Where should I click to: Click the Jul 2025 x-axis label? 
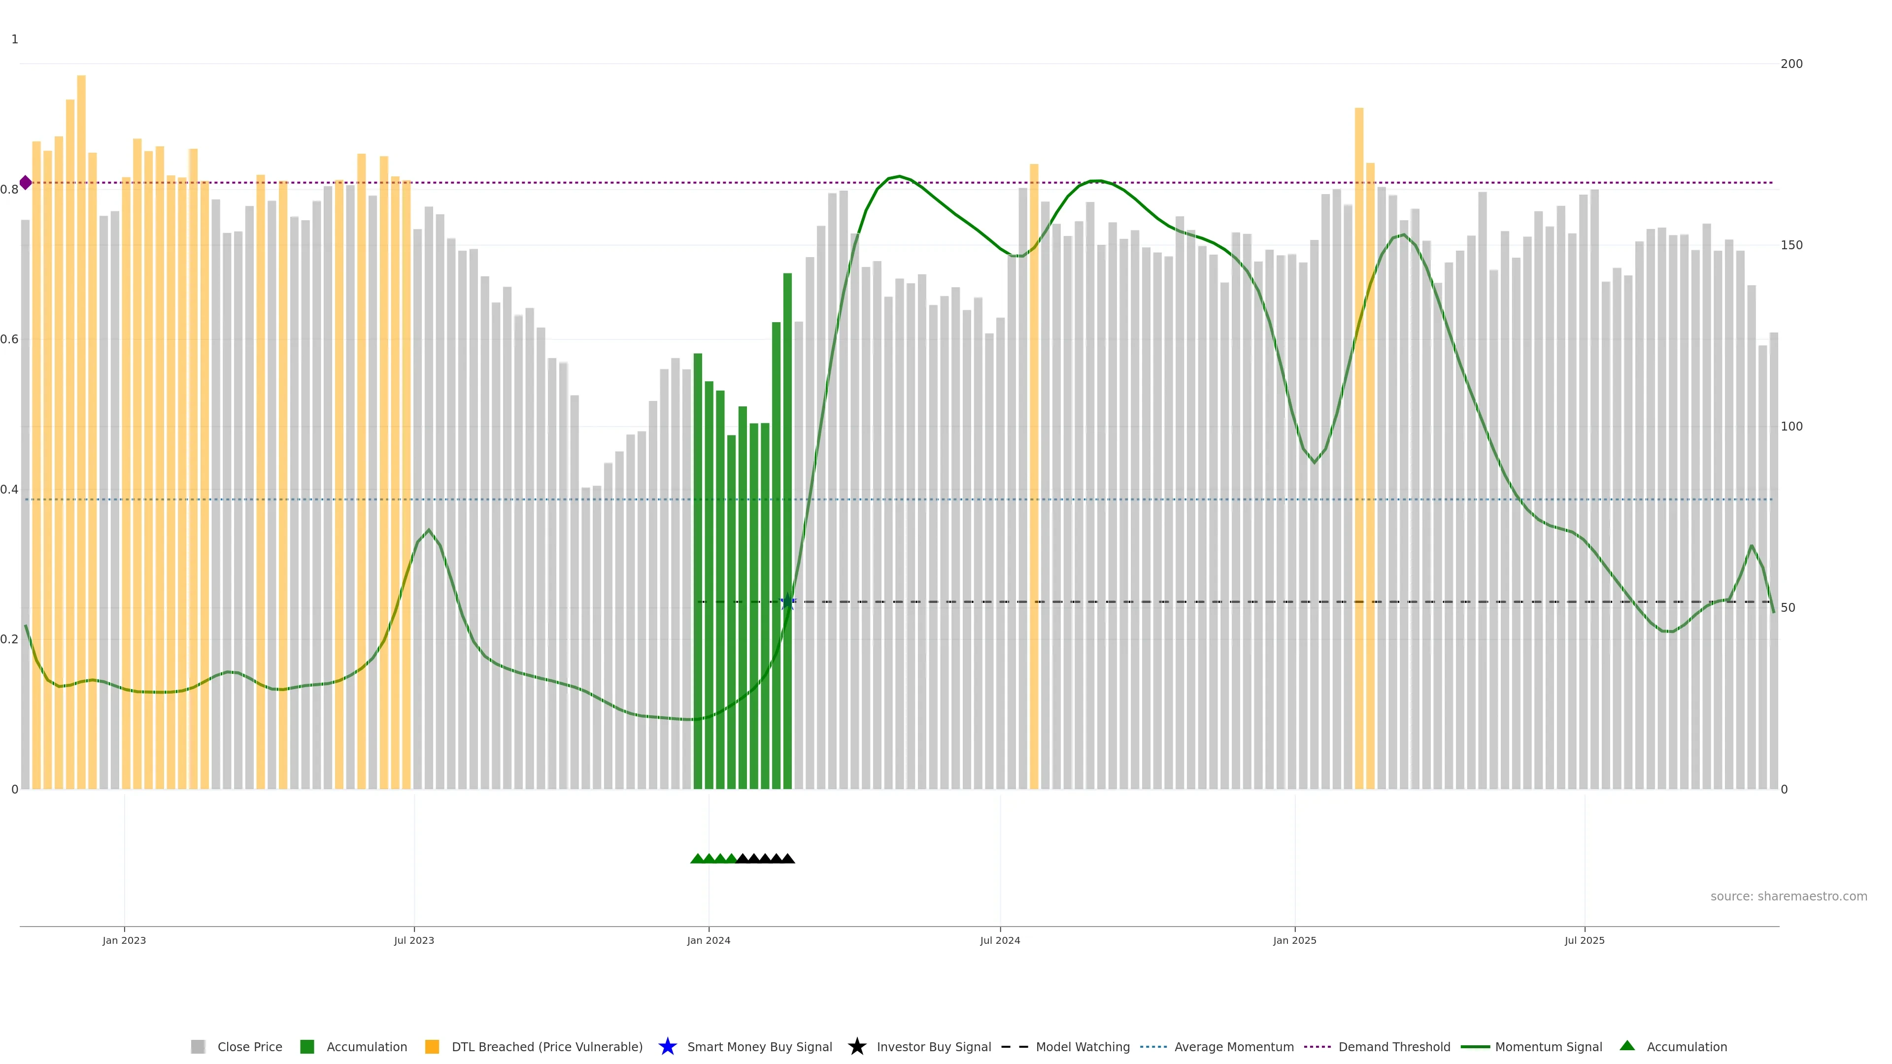1584,940
